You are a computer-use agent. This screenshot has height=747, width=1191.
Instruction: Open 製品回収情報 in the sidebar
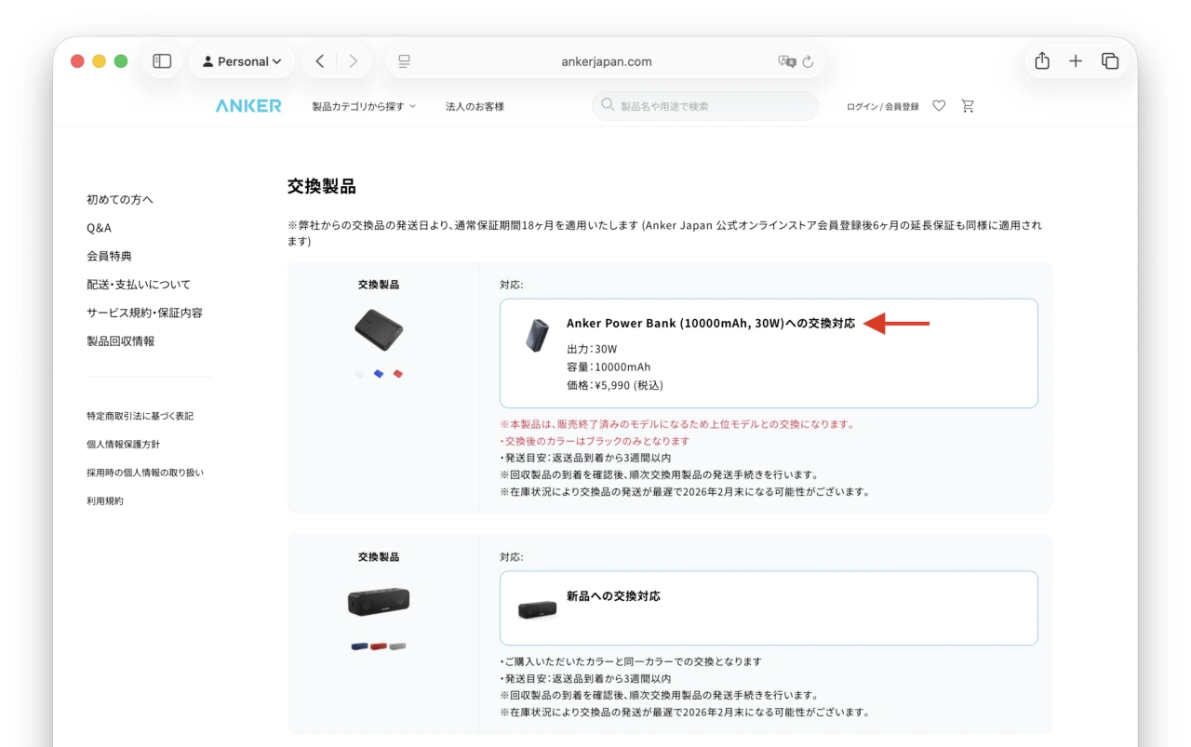[x=121, y=341]
